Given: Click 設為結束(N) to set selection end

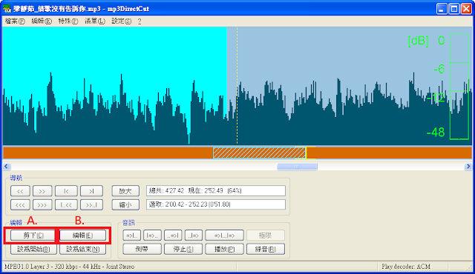Looking at the screenshot, I should [82, 250].
